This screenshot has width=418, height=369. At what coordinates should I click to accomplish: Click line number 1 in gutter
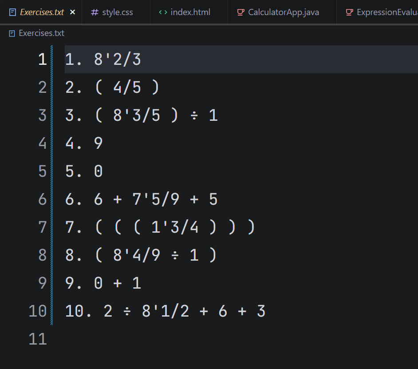43,59
